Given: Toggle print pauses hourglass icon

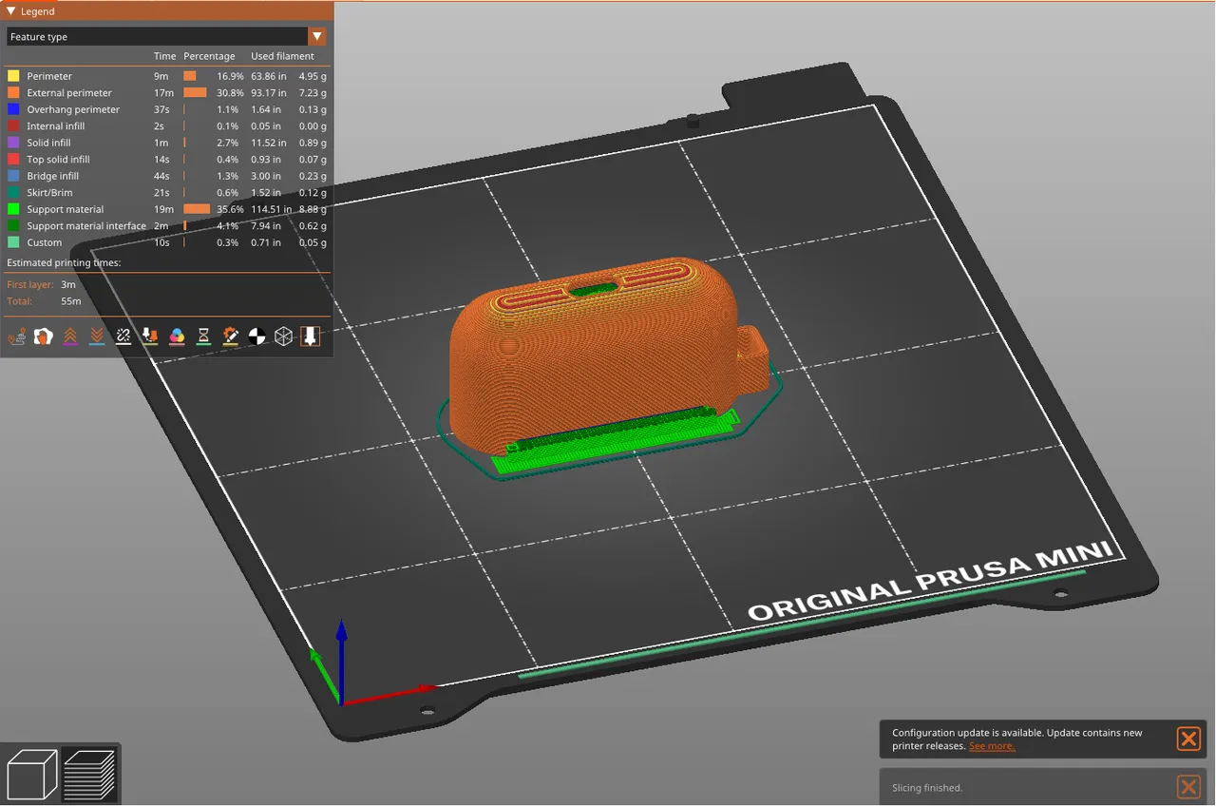Looking at the screenshot, I should coord(203,336).
